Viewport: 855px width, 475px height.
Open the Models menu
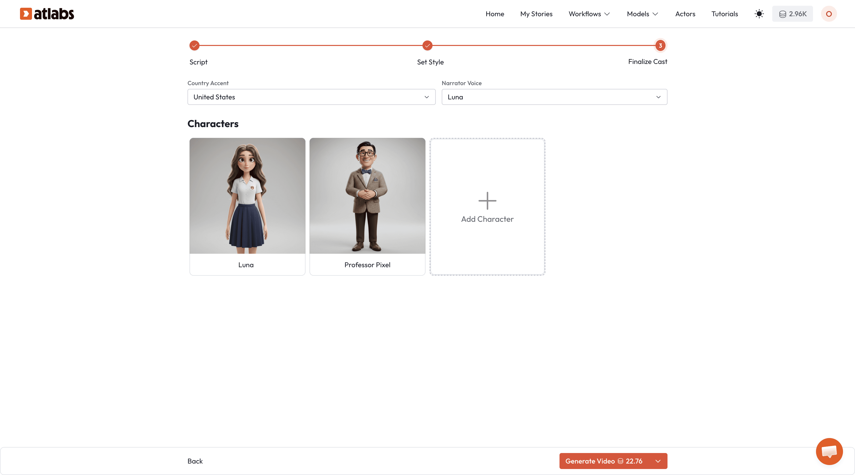pos(642,14)
